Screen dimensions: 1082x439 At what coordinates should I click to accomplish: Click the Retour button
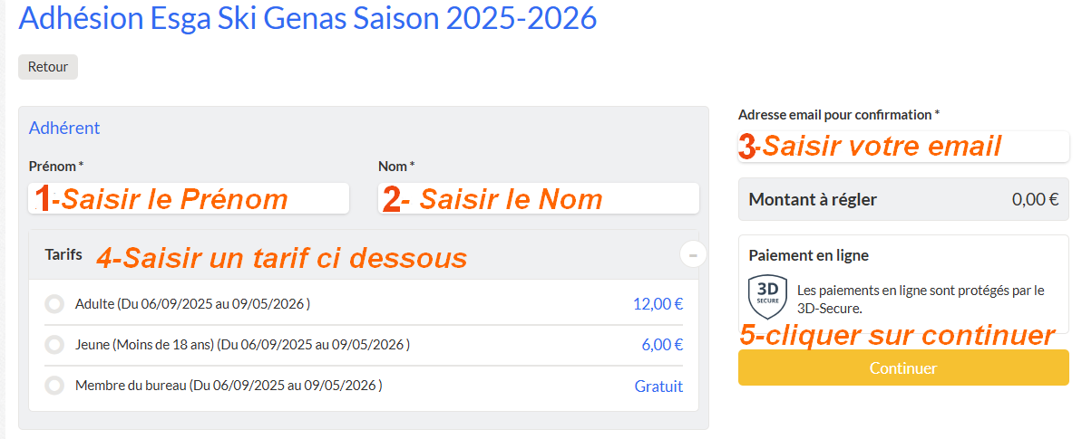pyautogui.click(x=48, y=67)
